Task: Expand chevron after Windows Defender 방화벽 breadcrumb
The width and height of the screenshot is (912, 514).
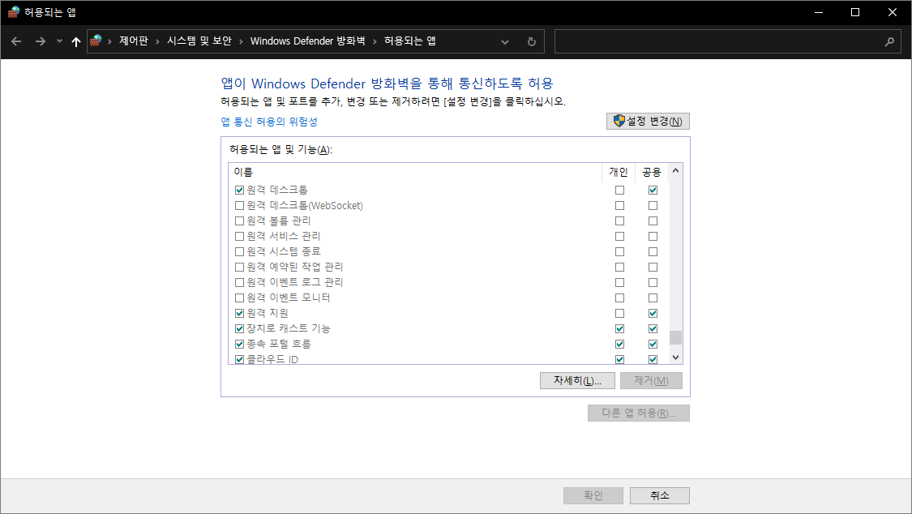Action: click(x=375, y=41)
